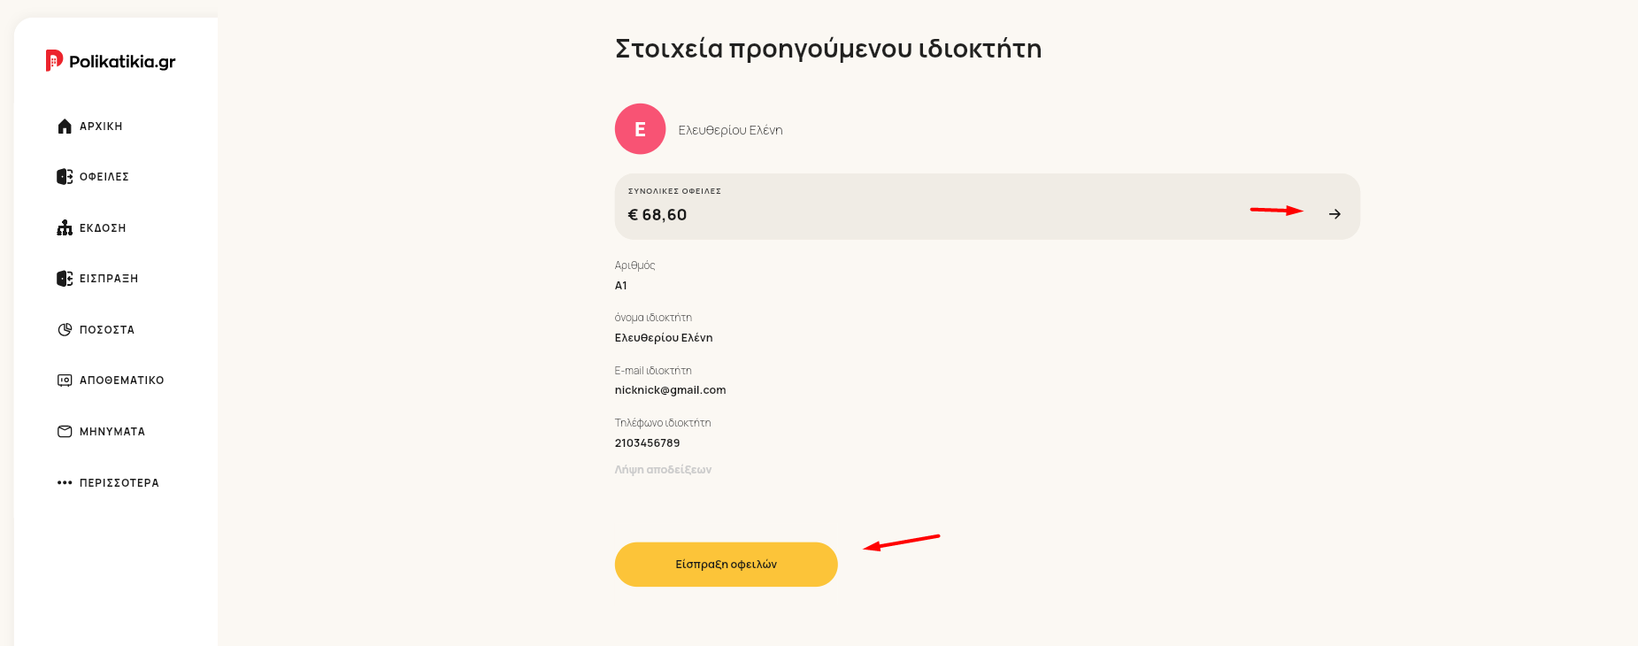Click the pink E avatar circle
This screenshot has width=1638, height=646.
pos(640,129)
